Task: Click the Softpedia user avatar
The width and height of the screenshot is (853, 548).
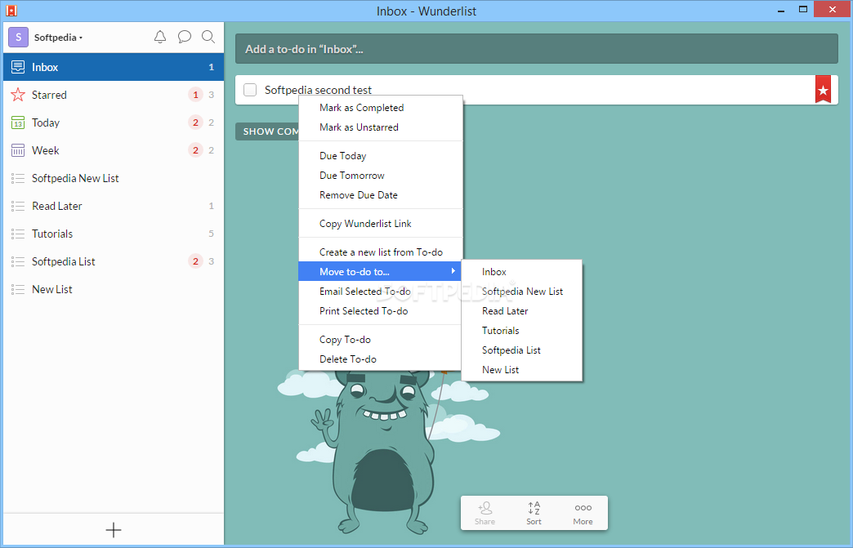Action: [x=19, y=37]
